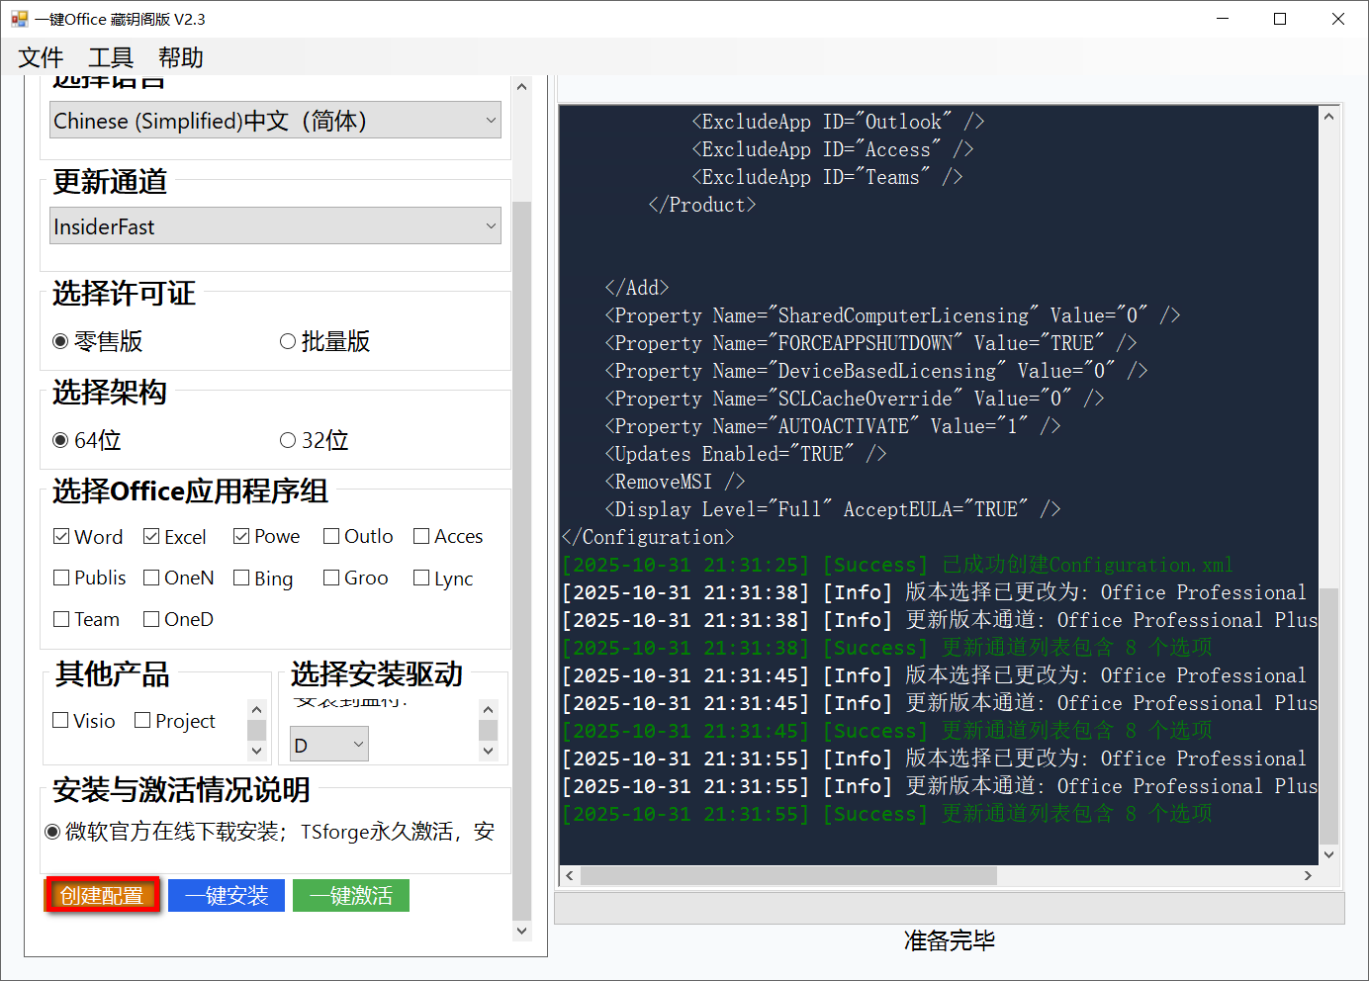Check the OneNote application checkbox
This screenshot has height=981, width=1369.
(x=152, y=578)
